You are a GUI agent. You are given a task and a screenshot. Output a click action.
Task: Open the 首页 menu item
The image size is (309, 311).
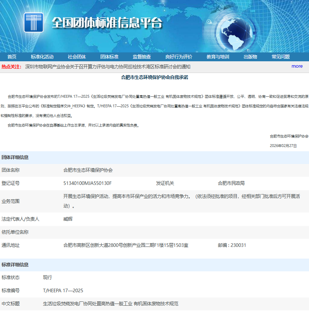(12, 57)
